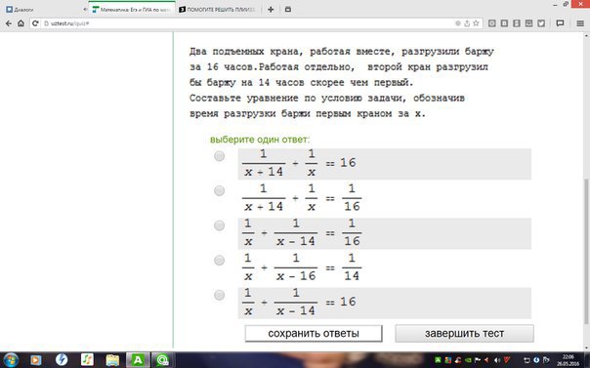Reload the page with the refresh icon
Viewport: 590px width, 368px height.
coord(35,23)
